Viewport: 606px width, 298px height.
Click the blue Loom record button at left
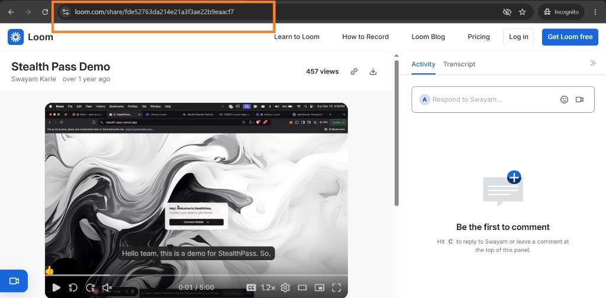tap(14, 281)
